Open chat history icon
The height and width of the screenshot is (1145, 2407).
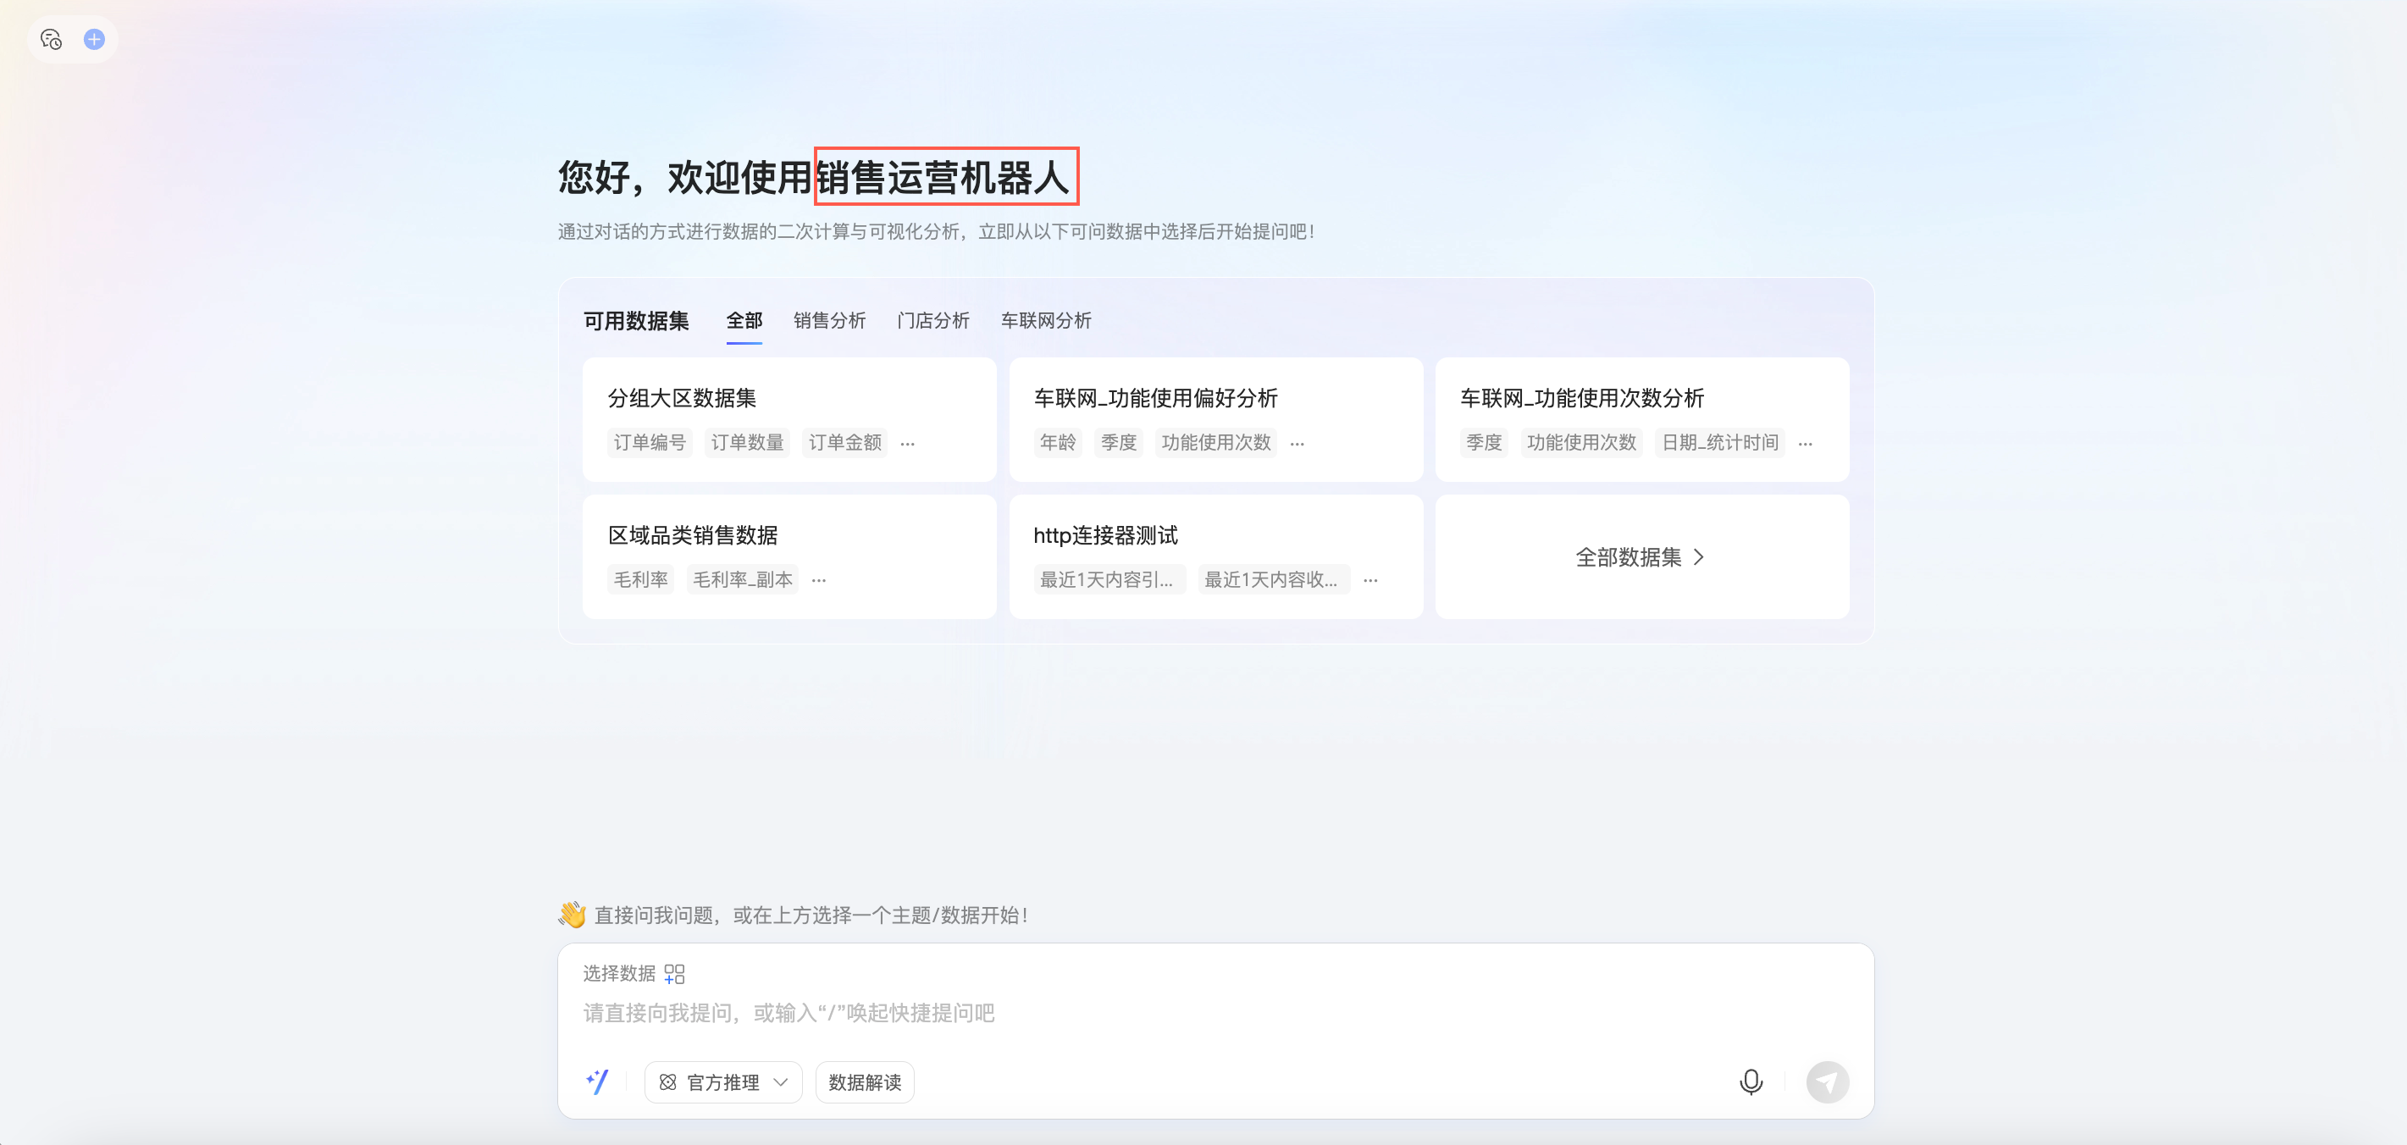click(x=51, y=39)
